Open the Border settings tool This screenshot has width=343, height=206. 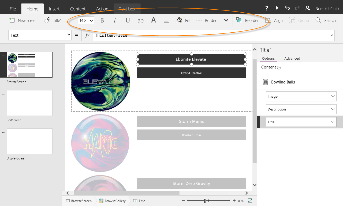click(206, 20)
